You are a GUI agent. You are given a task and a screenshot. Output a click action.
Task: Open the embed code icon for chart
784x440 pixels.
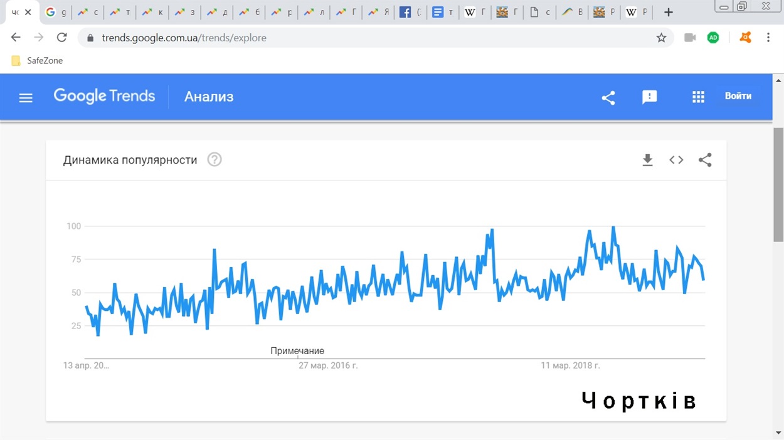(x=676, y=160)
